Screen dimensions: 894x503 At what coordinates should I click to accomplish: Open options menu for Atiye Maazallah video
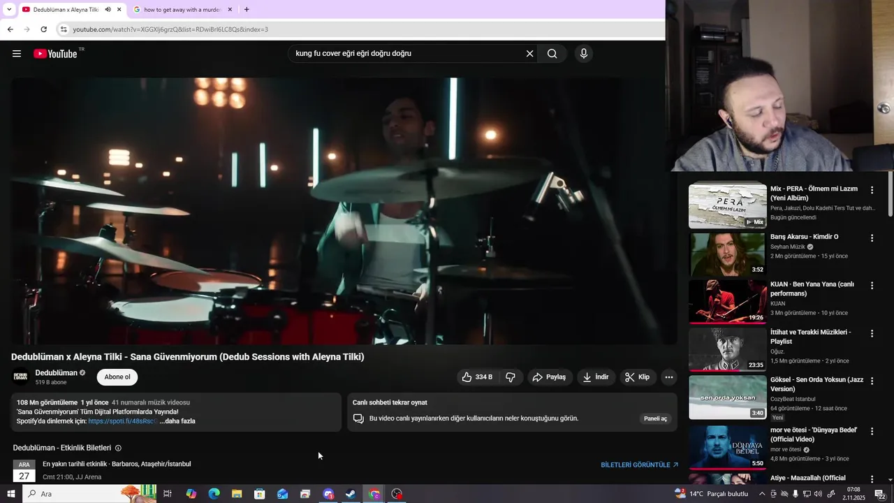872,479
